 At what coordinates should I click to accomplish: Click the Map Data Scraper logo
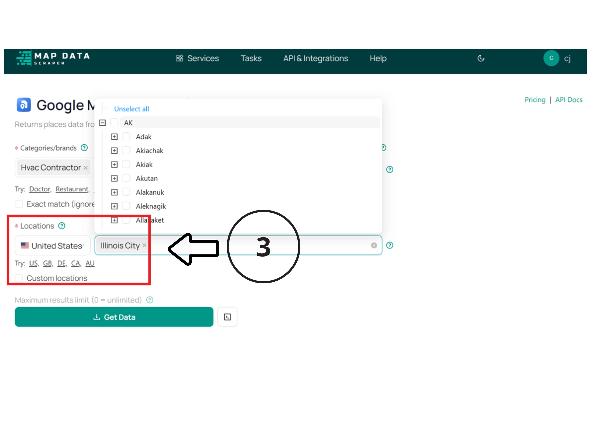tap(53, 58)
